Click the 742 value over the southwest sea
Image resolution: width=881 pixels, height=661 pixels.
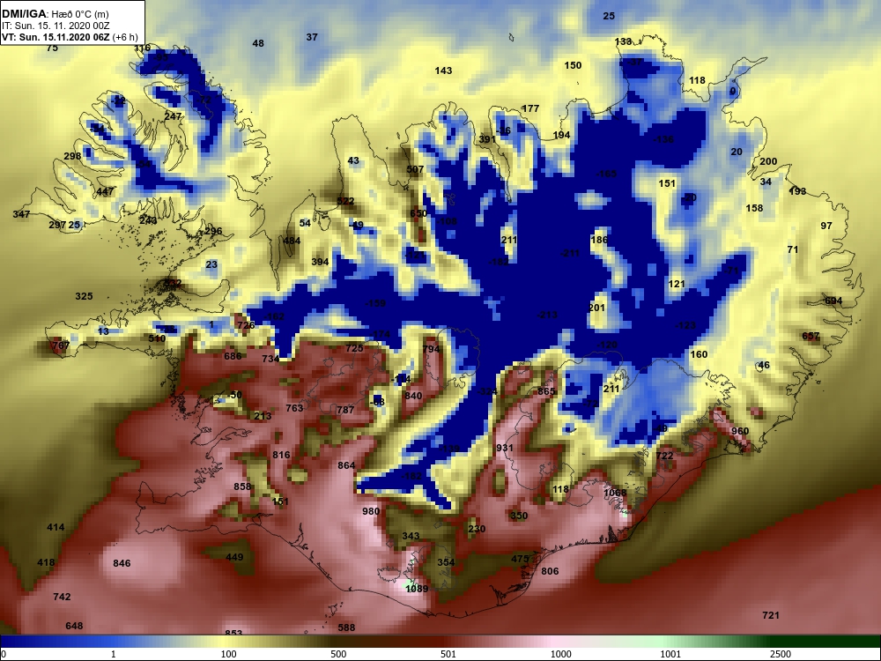[62, 596]
